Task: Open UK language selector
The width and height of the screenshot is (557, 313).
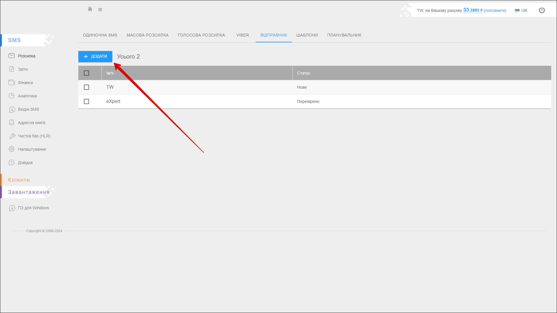Action: pos(521,10)
